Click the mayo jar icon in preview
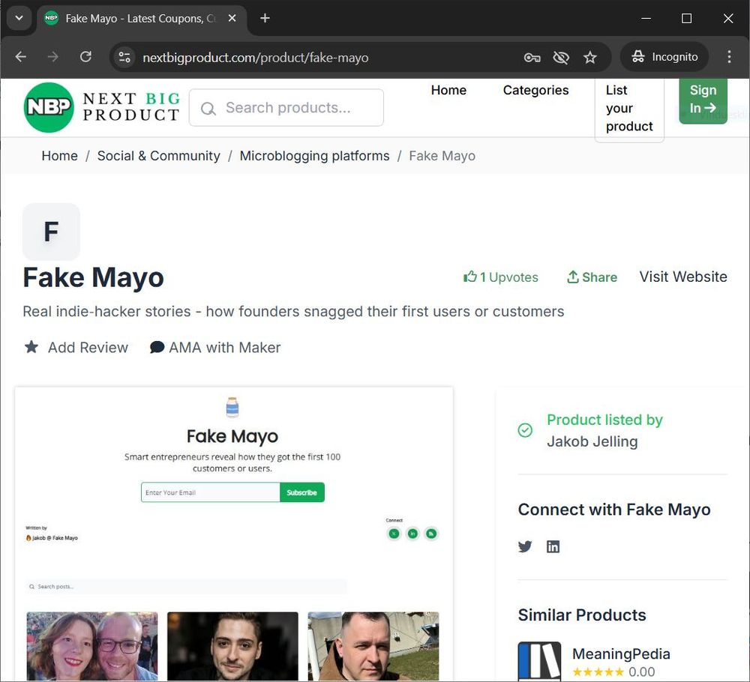The height and width of the screenshot is (682, 750). point(232,407)
